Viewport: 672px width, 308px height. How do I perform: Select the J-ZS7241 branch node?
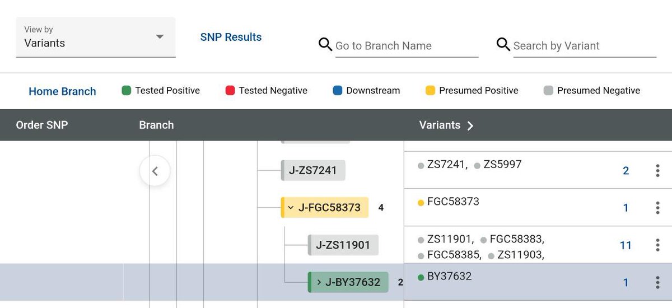click(313, 170)
